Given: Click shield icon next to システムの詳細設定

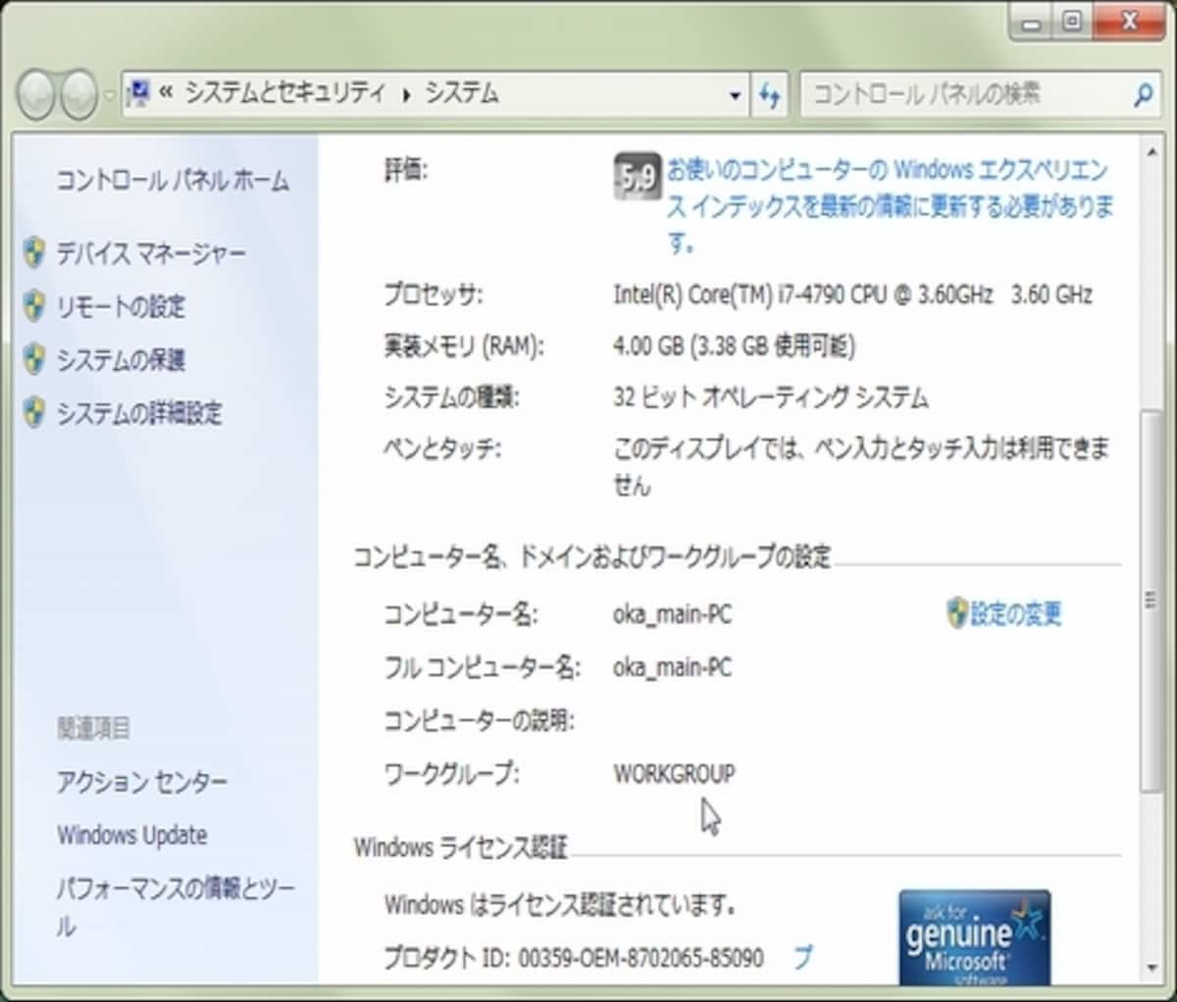Looking at the screenshot, I should tap(34, 411).
